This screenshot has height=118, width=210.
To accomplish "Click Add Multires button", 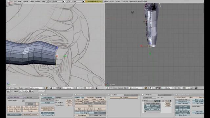I will [124, 98].
